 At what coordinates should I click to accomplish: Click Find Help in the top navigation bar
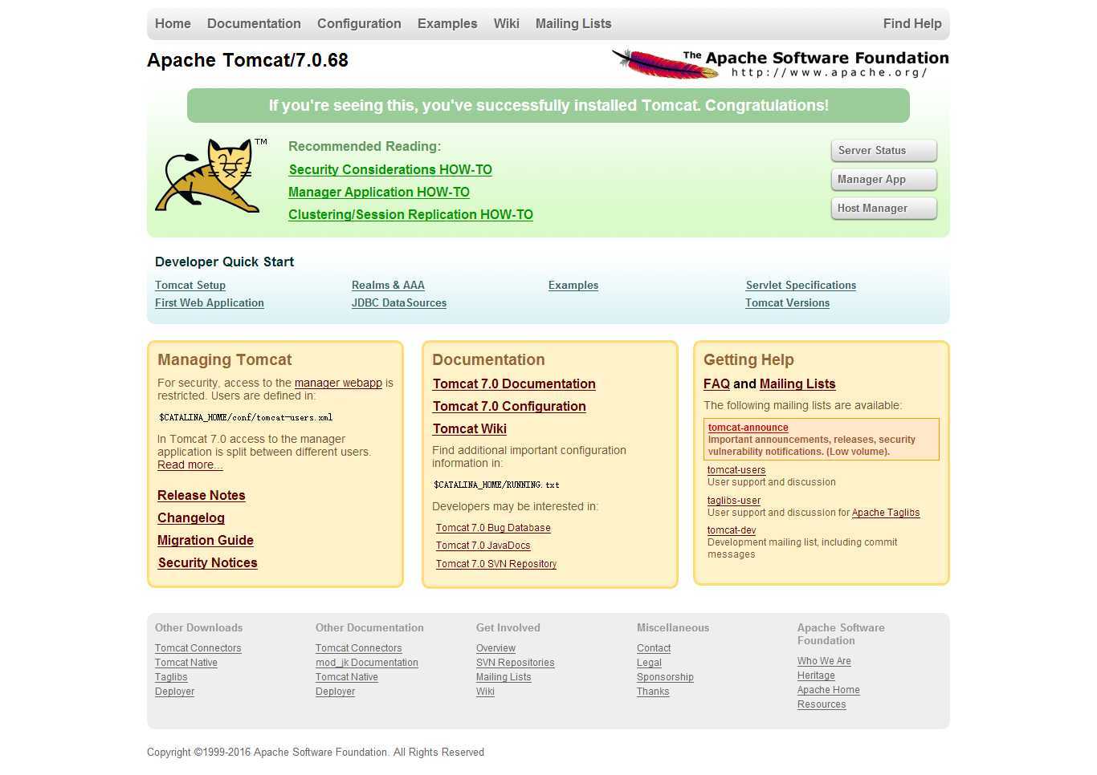click(912, 24)
